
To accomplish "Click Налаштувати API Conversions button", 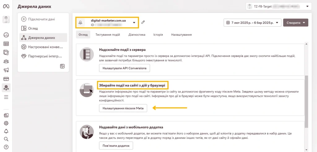I will coord(124,68).
